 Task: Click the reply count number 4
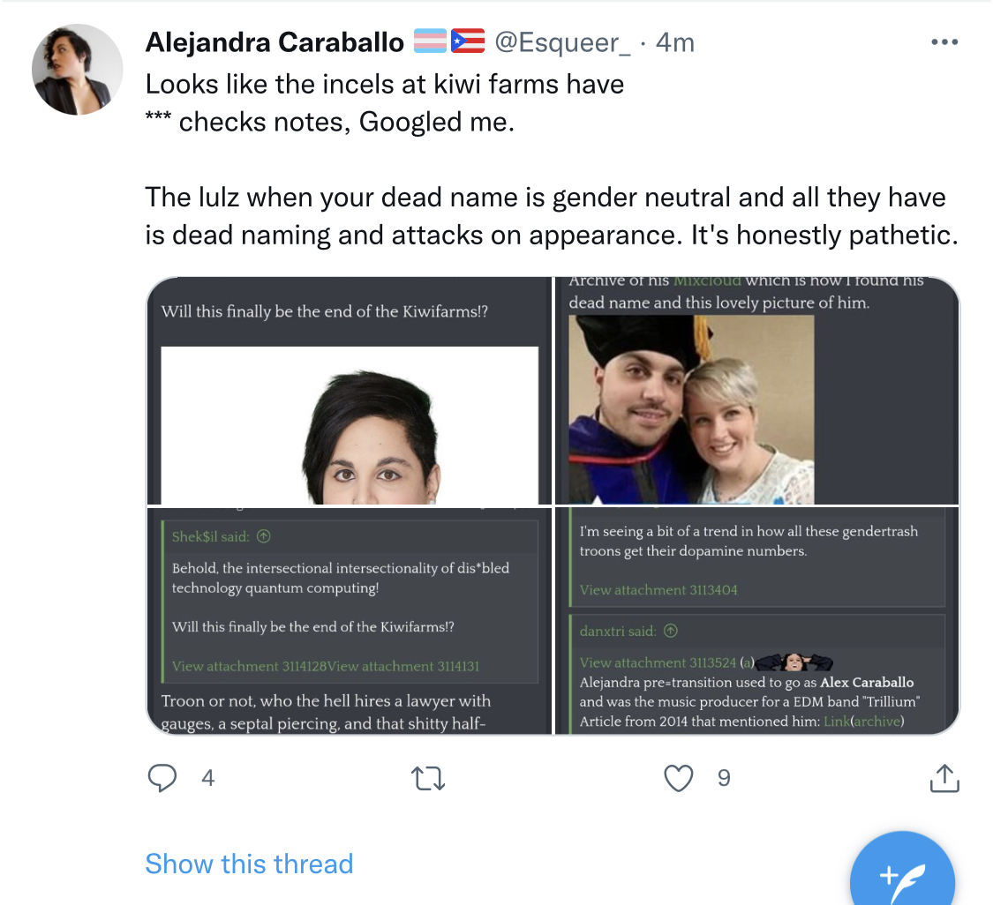[207, 778]
